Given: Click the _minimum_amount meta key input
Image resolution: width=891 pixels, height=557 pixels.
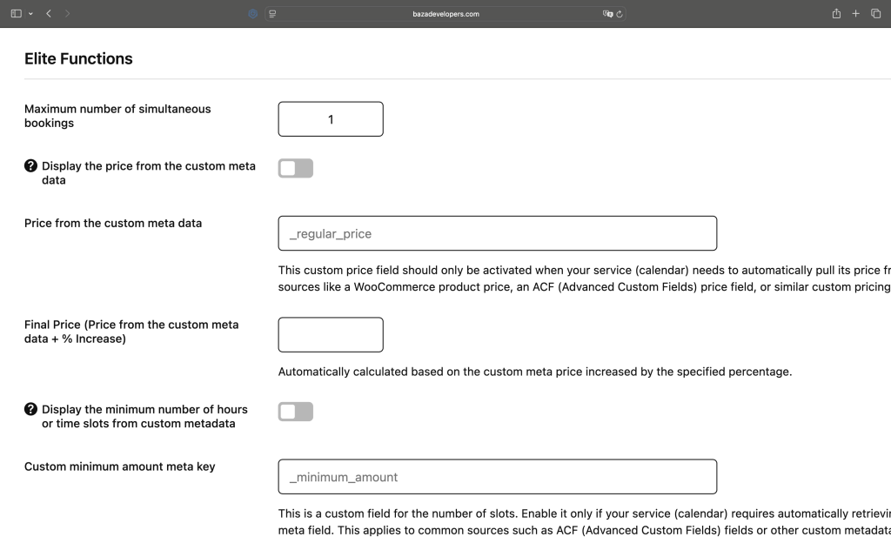Looking at the screenshot, I should click(x=498, y=477).
